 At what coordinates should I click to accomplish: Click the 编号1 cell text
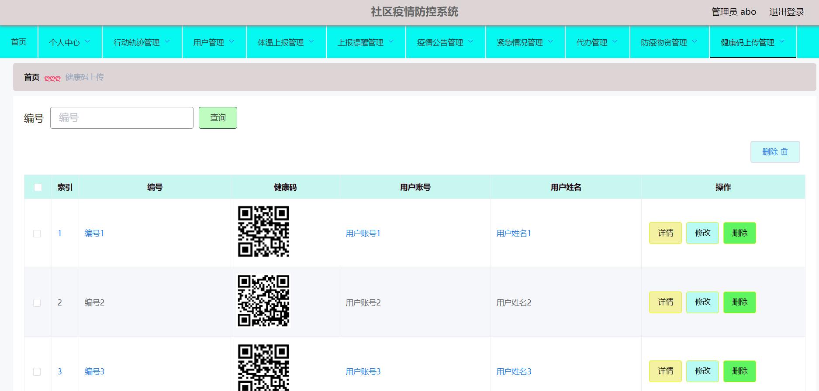pyautogui.click(x=94, y=233)
